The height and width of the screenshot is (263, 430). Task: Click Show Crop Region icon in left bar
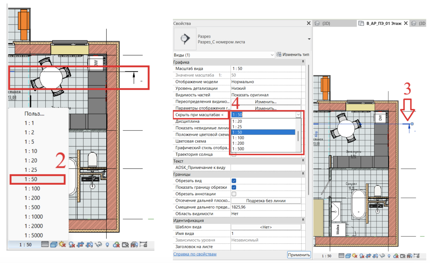pyautogui.click(x=89, y=244)
